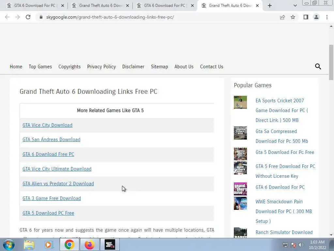334x251 pixels.
Task: Open the Windows Start menu
Action: pyautogui.click(x=8, y=244)
